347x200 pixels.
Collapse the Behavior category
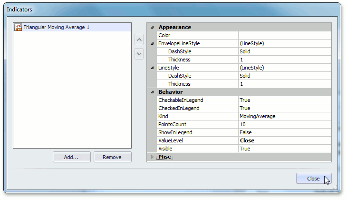coord(152,92)
